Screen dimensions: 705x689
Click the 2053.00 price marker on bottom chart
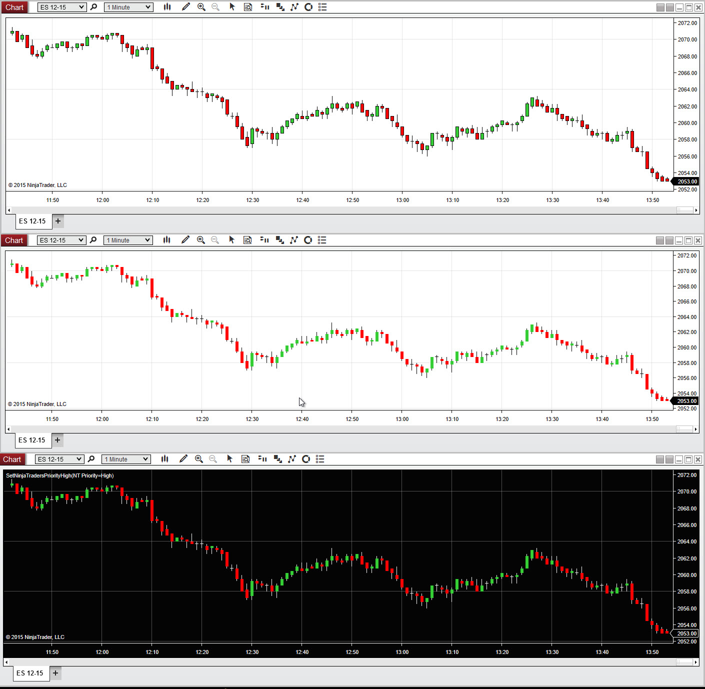(685, 633)
